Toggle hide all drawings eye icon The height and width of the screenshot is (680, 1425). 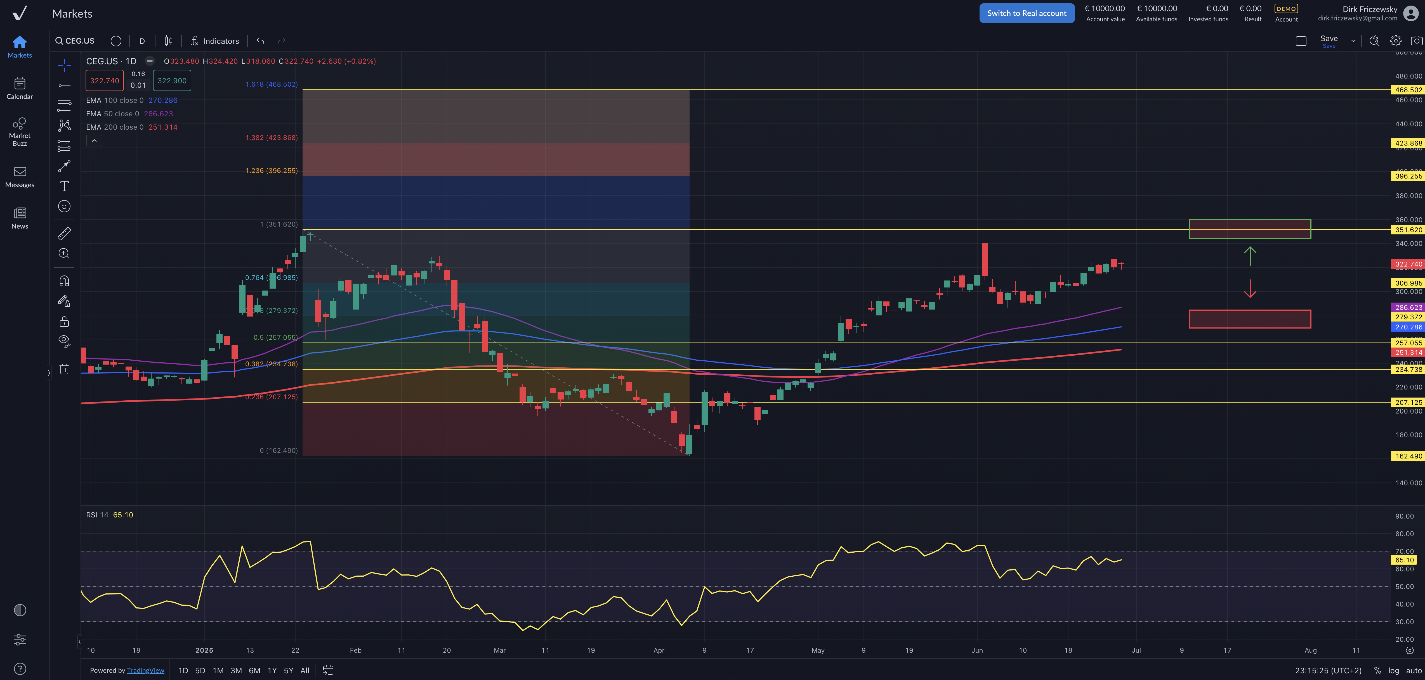(64, 341)
